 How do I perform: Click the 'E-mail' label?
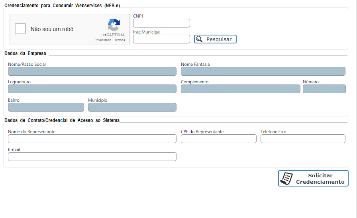click(14, 150)
